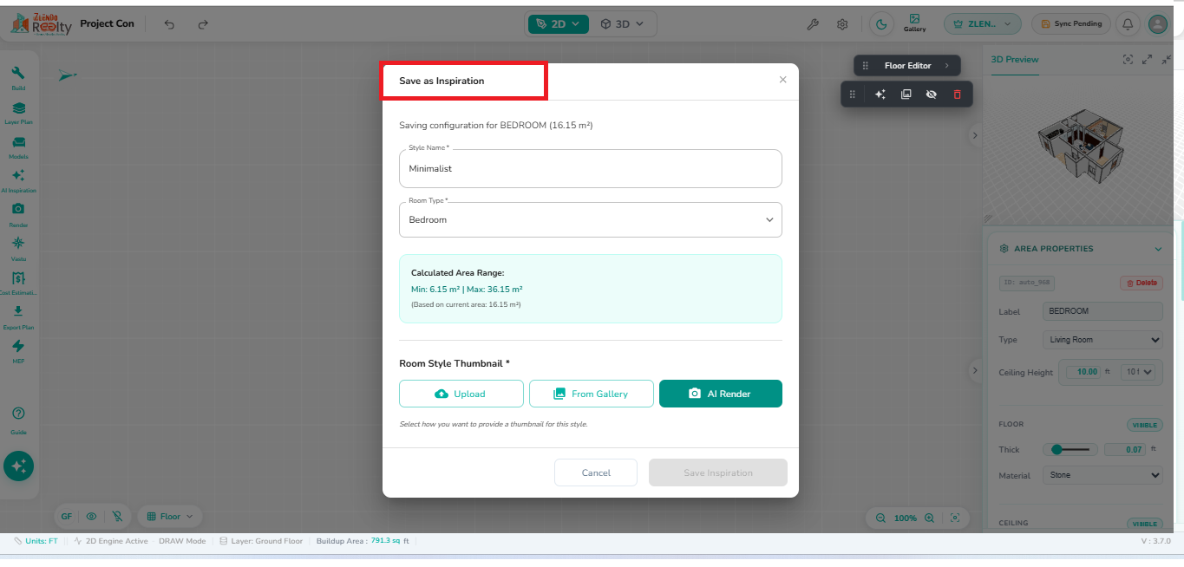This screenshot has width=1184, height=567.
Task: Open the Layer Plan sidebar tool
Action: [18, 113]
